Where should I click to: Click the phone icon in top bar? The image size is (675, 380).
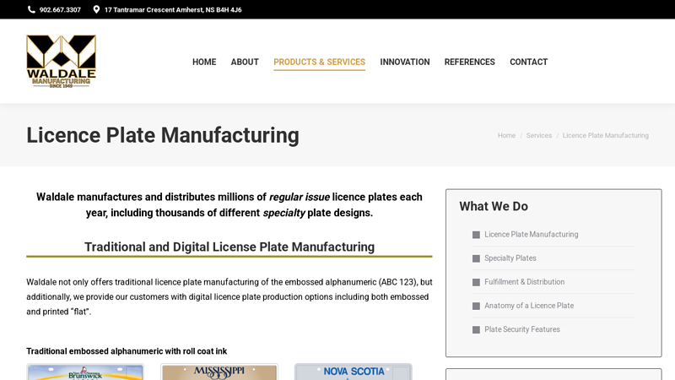pos(31,9)
